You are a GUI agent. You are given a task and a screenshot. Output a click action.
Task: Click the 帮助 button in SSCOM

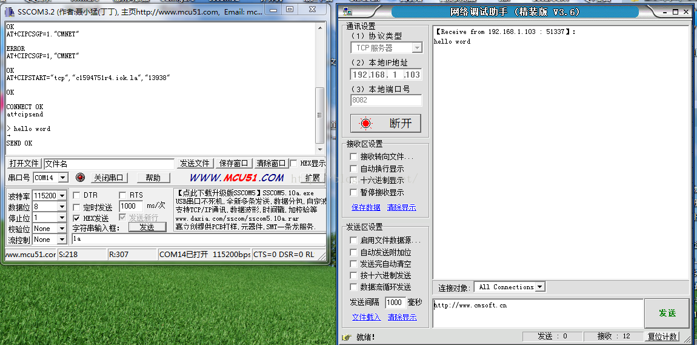(153, 178)
